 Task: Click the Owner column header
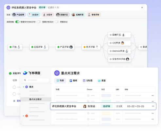point(90,89)
